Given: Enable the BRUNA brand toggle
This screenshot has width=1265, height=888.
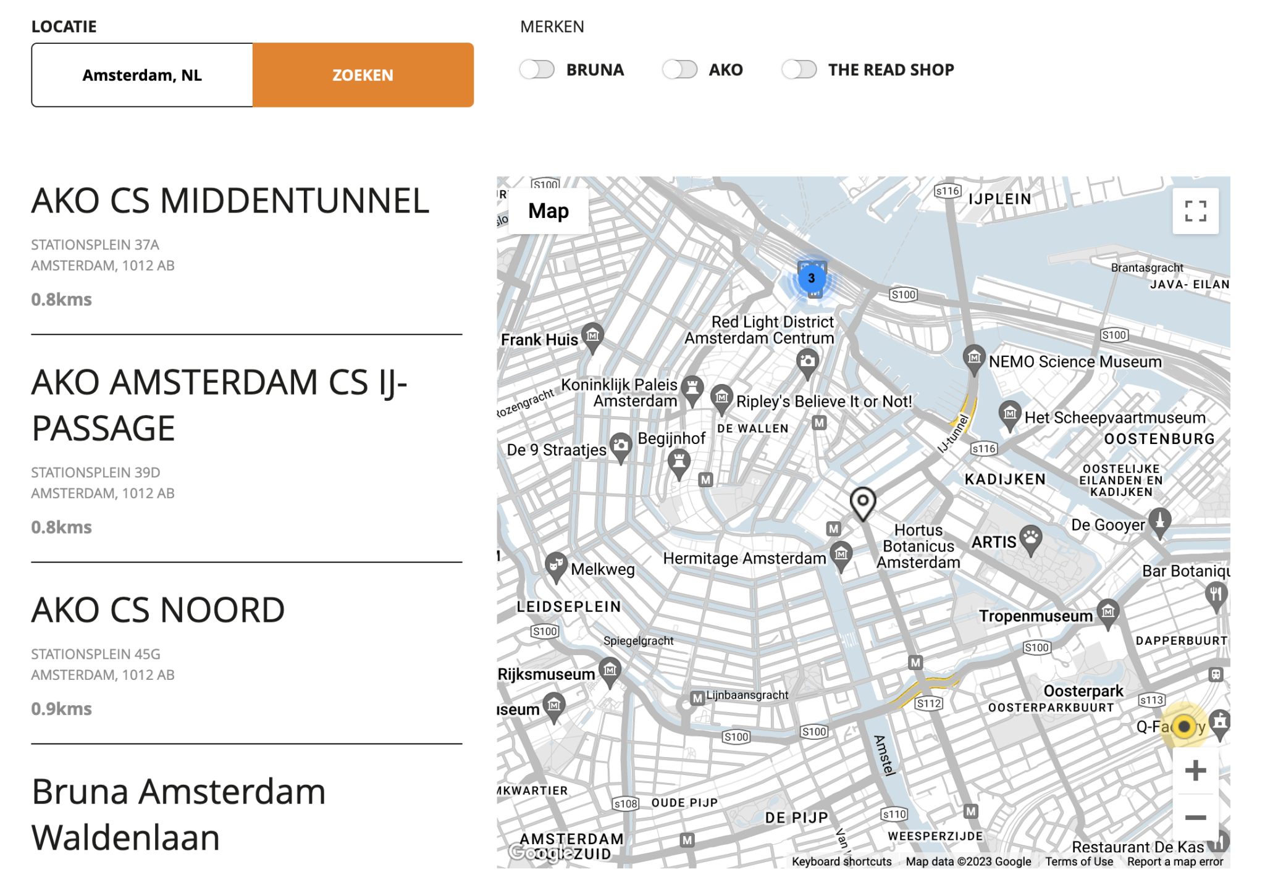Looking at the screenshot, I should pos(537,70).
